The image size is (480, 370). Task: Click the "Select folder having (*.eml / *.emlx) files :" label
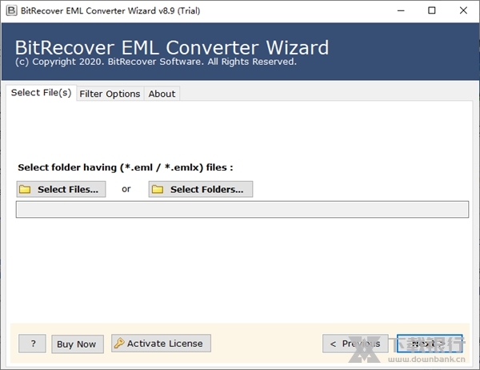(126, 167)
